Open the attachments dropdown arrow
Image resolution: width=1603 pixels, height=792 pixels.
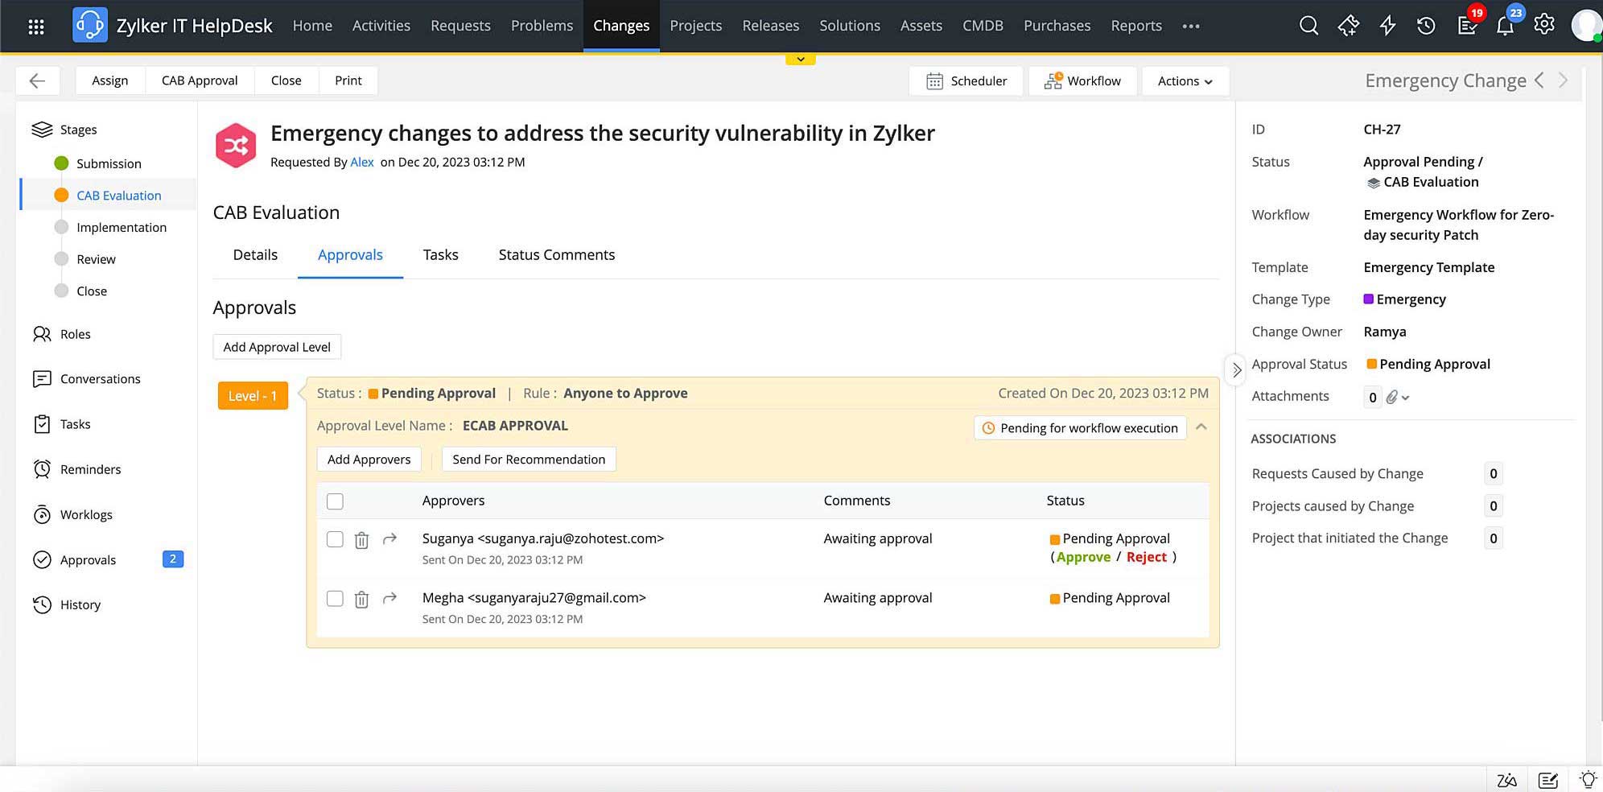pos(1406,398)
